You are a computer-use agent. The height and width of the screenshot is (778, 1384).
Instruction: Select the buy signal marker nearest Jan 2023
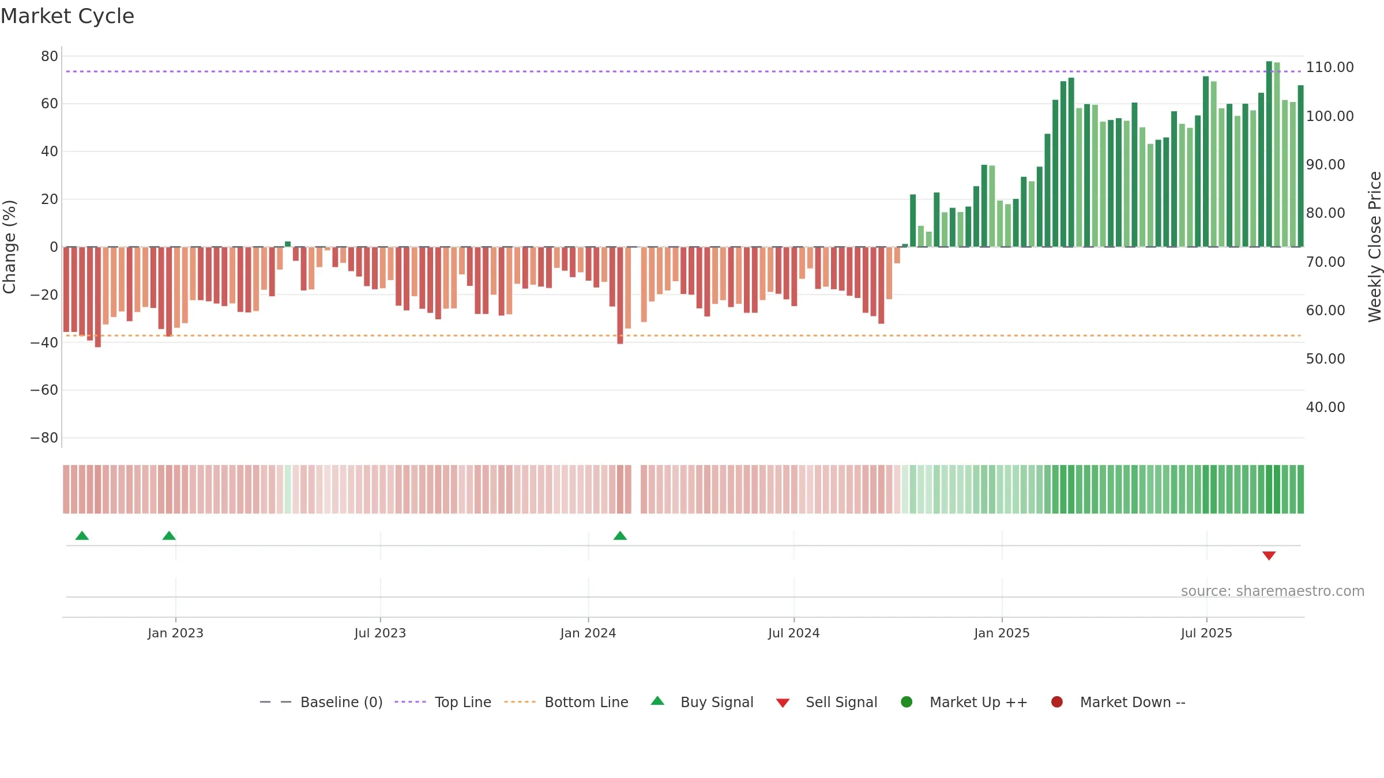pyautogui.click(x=169, y=536)
